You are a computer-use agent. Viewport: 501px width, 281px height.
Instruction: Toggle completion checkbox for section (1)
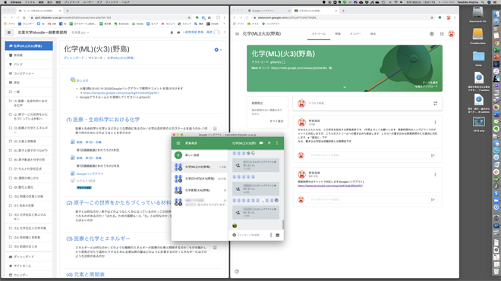coord(215,129)
